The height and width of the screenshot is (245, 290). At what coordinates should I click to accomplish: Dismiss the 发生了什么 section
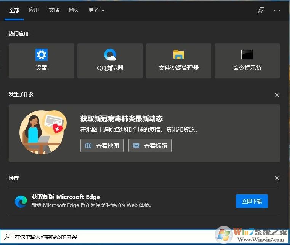click(x=277, y=95)
